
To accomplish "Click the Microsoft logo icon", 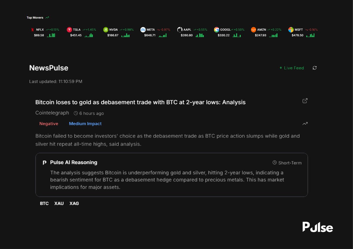I will (x=291, y=30).
